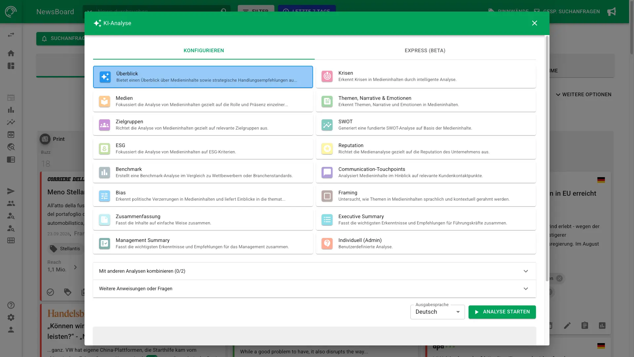The image size is (634, 357).
Task: Choose the Management Summary checklist icon
Action: coord(104,244)
